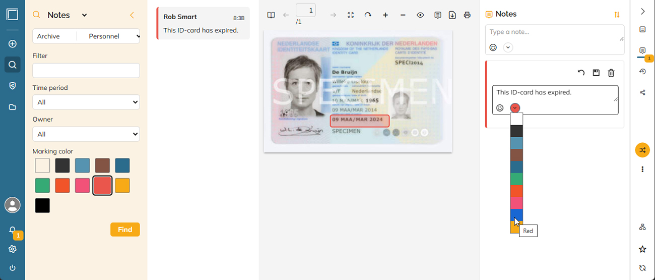655x280 pixels.
Task: Open the document info icon in right sidebar
Action: (x=642, y=29)
